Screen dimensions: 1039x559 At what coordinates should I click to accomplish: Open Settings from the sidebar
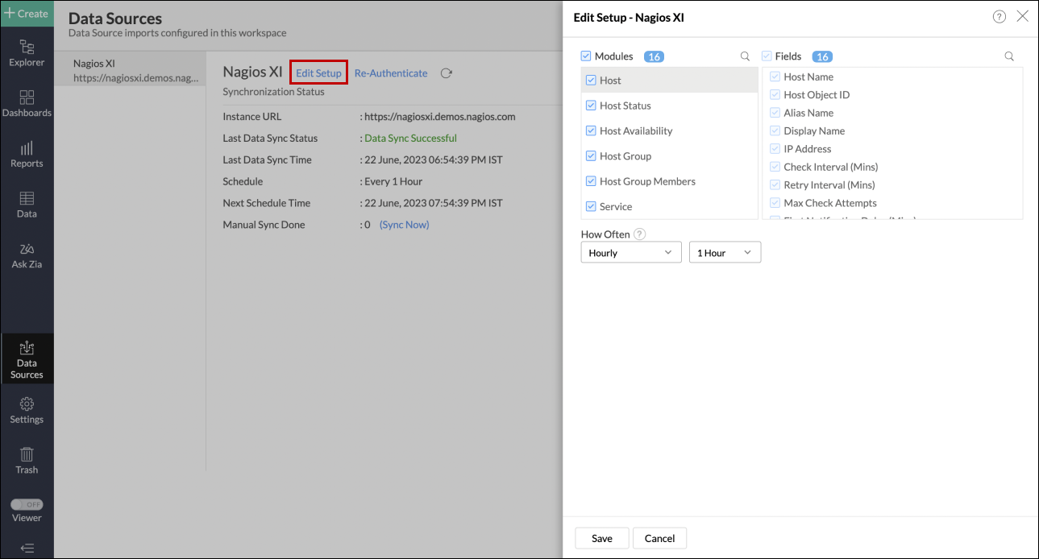coord(27,412)
